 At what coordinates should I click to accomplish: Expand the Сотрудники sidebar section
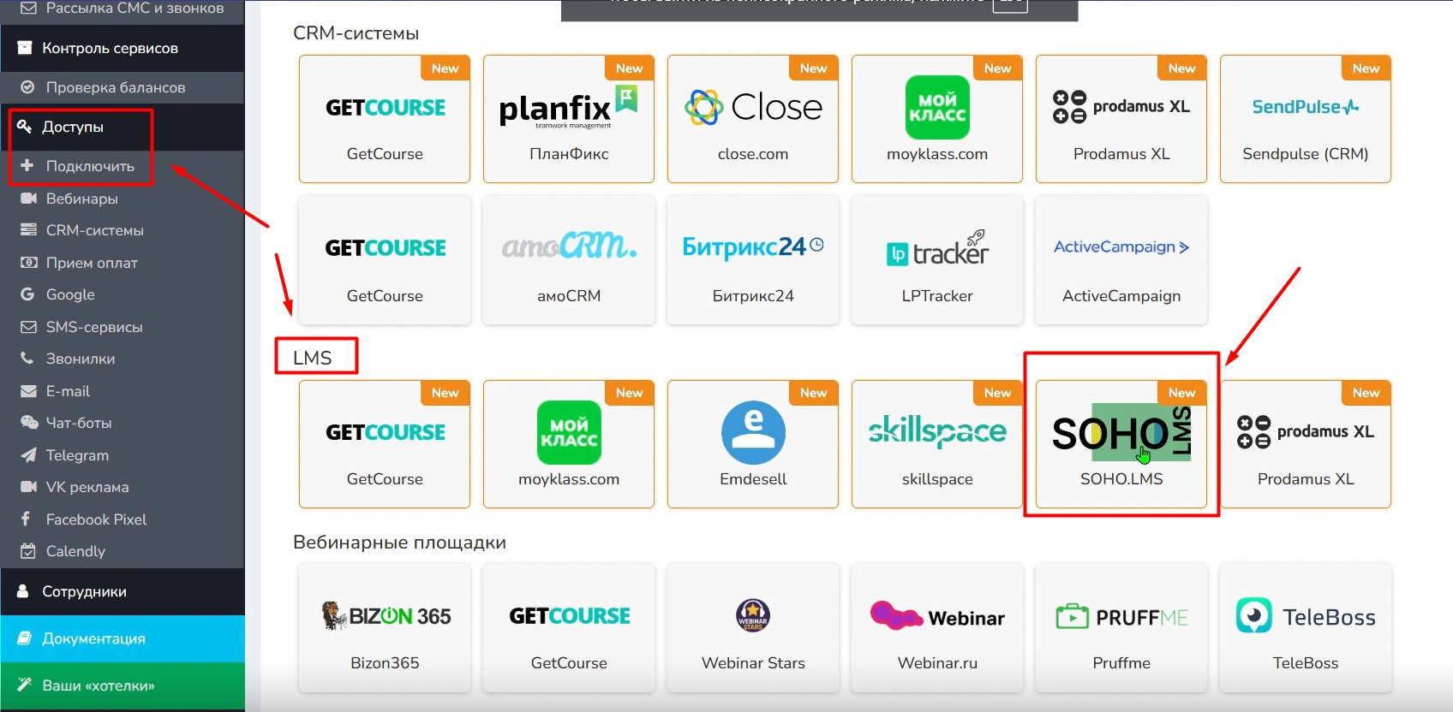(84, 591)
